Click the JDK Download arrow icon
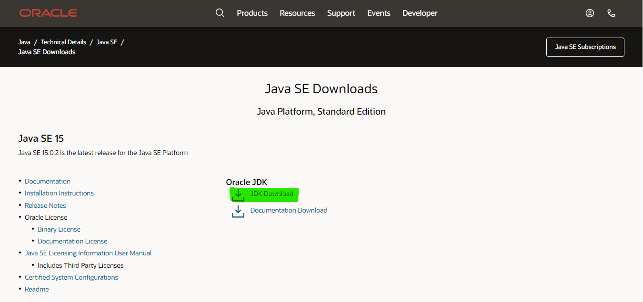Screen dimensions: 643x302 coord(238,194)
